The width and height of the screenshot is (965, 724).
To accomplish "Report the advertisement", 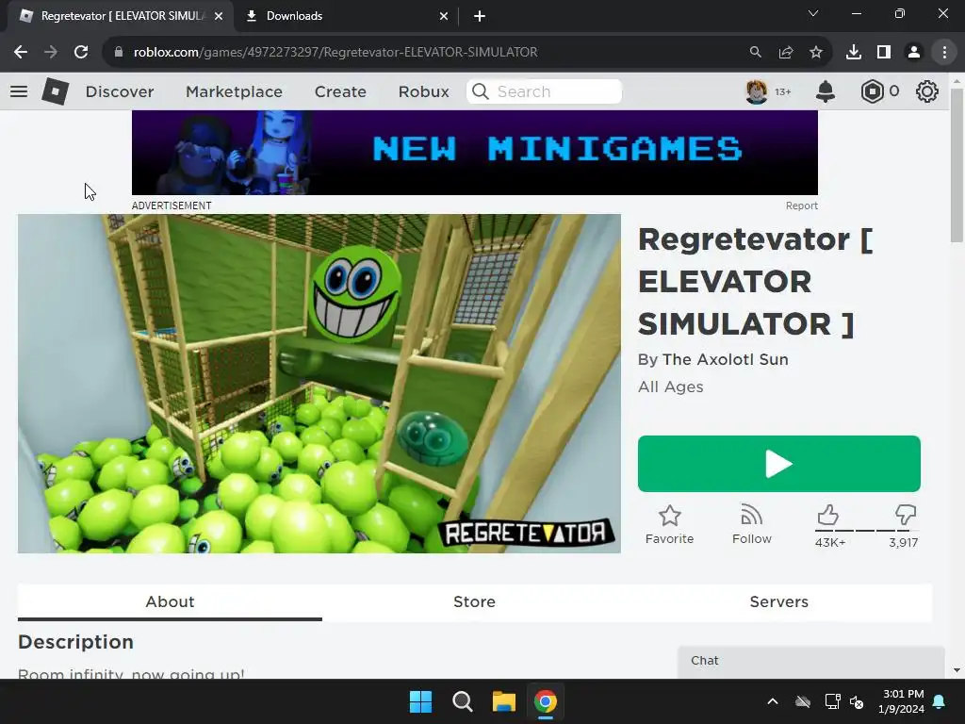I will tap(801, 206).
